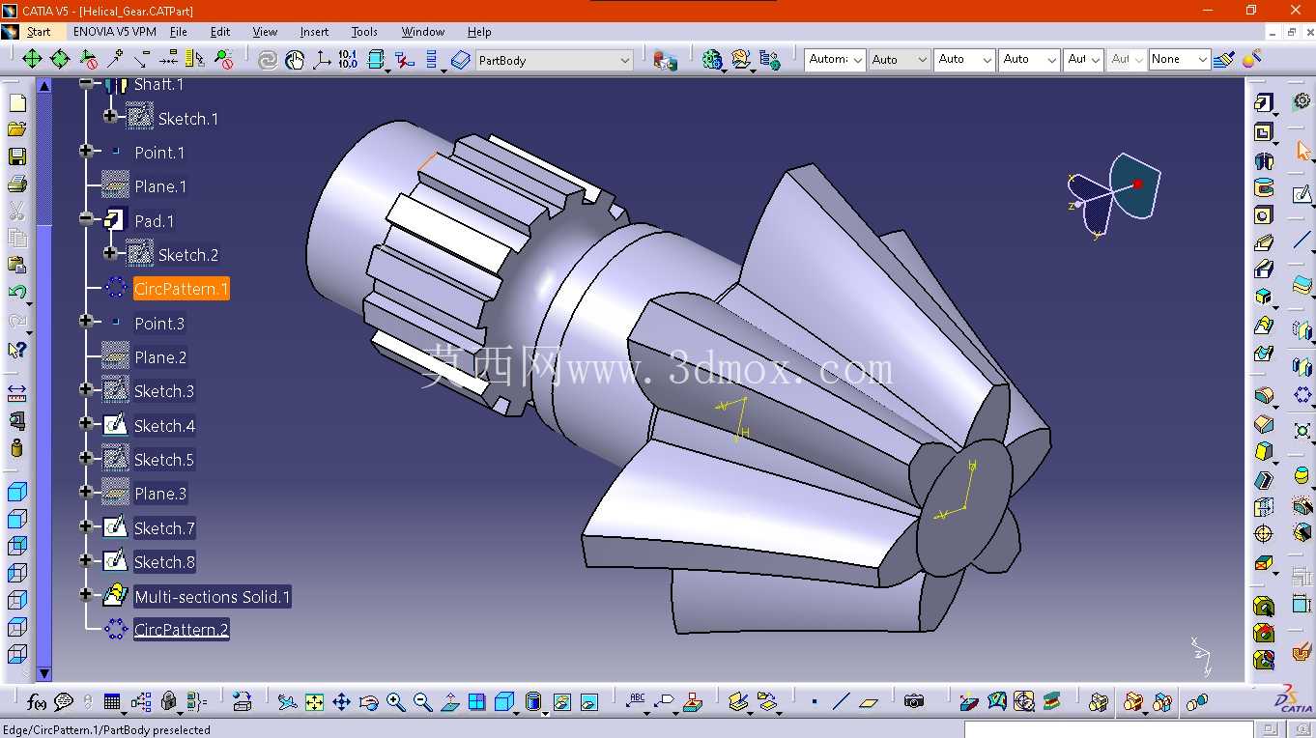Viewport: 1316px width, 738px height.
Task: Click the Print icon
Action: 17,184
